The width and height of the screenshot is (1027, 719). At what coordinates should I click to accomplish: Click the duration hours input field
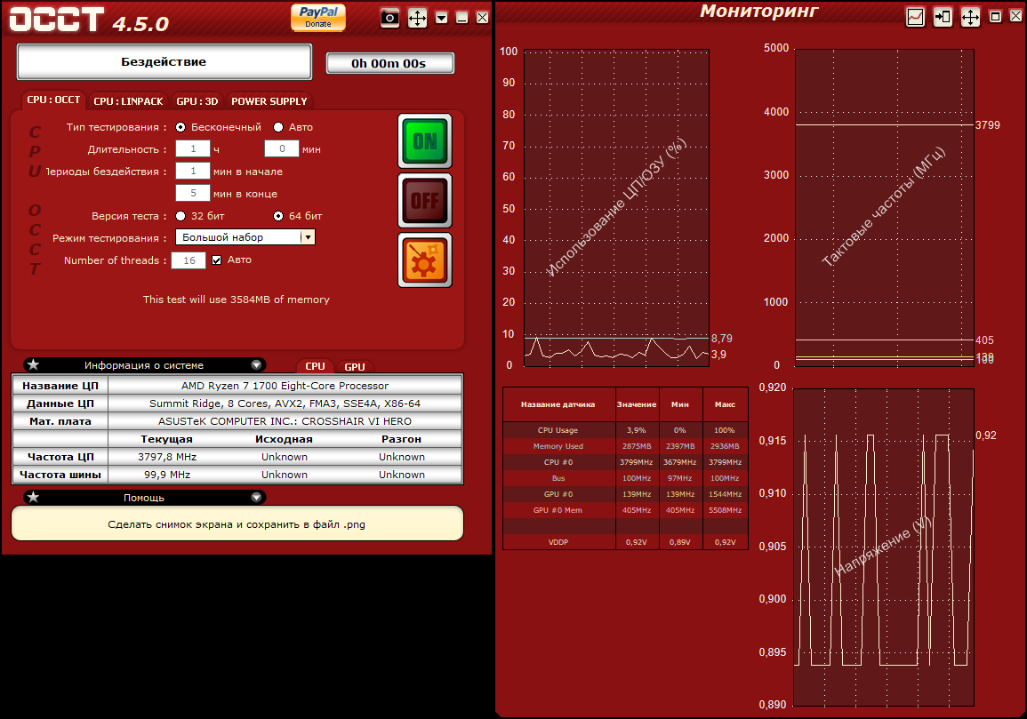pyautogui.click(x=193, y=148)
